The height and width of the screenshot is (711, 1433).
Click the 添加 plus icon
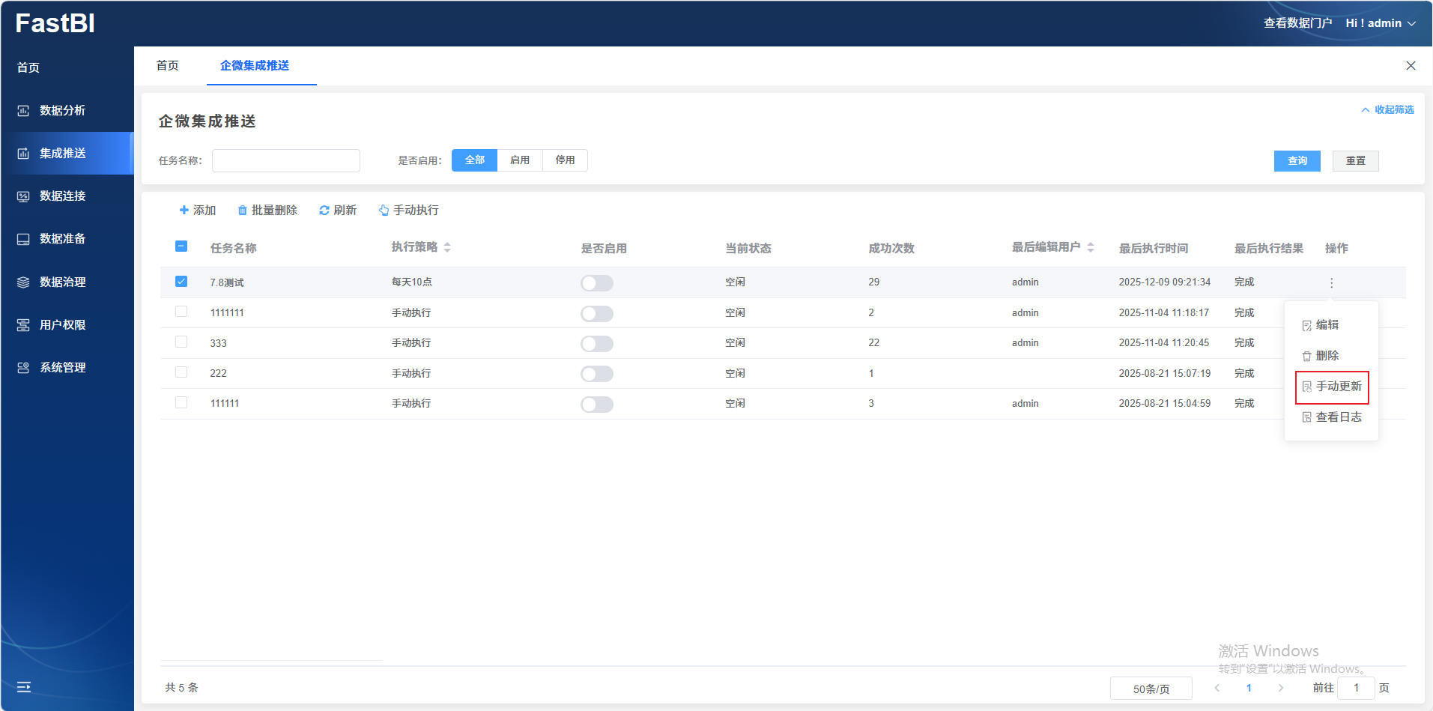click(184, 211)
